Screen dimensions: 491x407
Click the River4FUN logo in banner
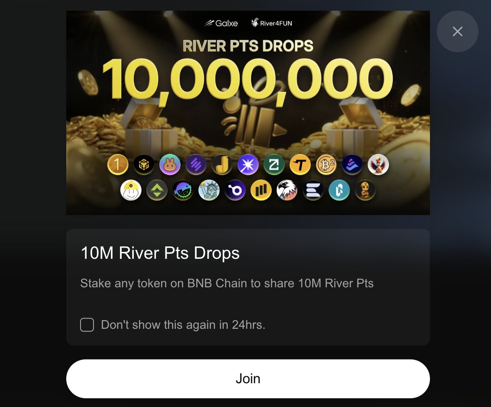(x=271, y=23)
